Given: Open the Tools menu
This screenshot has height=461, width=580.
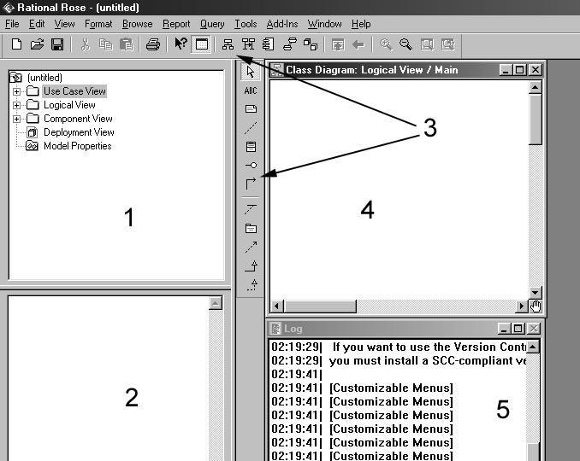Looking at the screenshot, I should [246, 24].
